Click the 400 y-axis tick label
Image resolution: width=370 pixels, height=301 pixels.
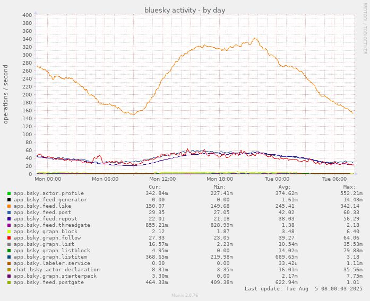pyautogui.click(x=27, y=15)
